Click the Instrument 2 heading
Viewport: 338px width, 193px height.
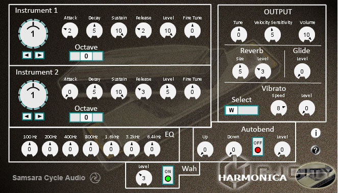tap(37, 72)
